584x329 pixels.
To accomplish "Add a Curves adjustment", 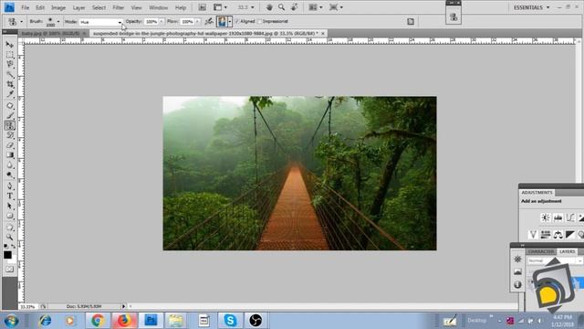I will [x=570, y=218].
